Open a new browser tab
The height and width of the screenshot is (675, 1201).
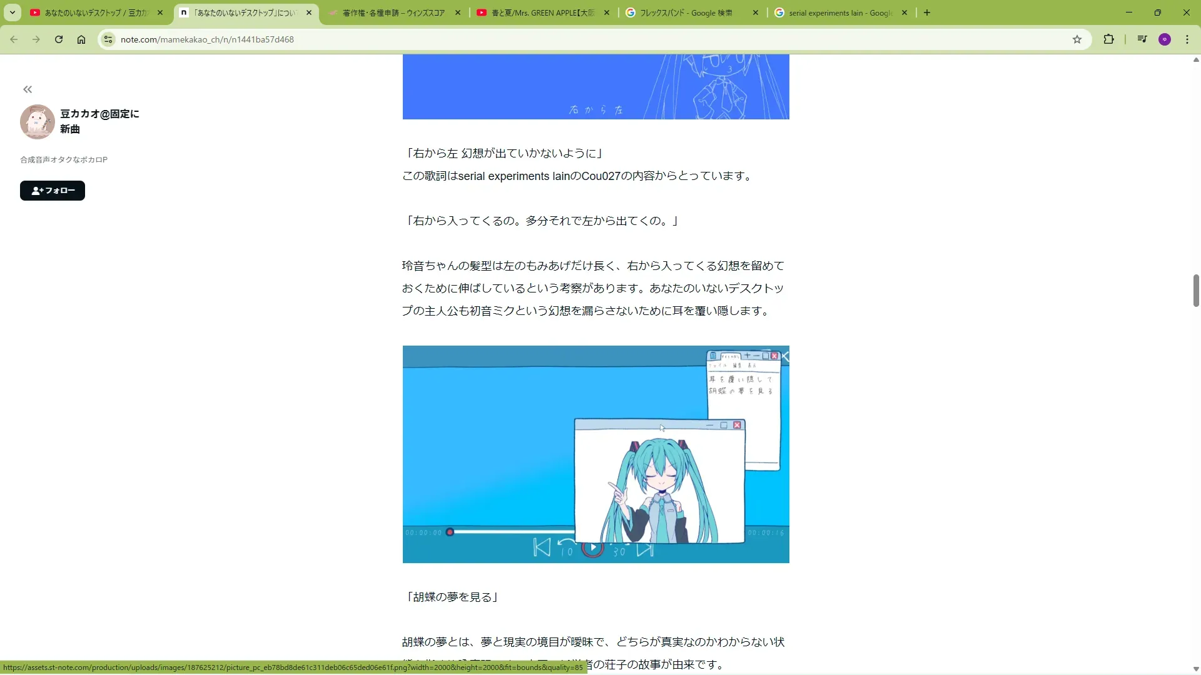927,12
